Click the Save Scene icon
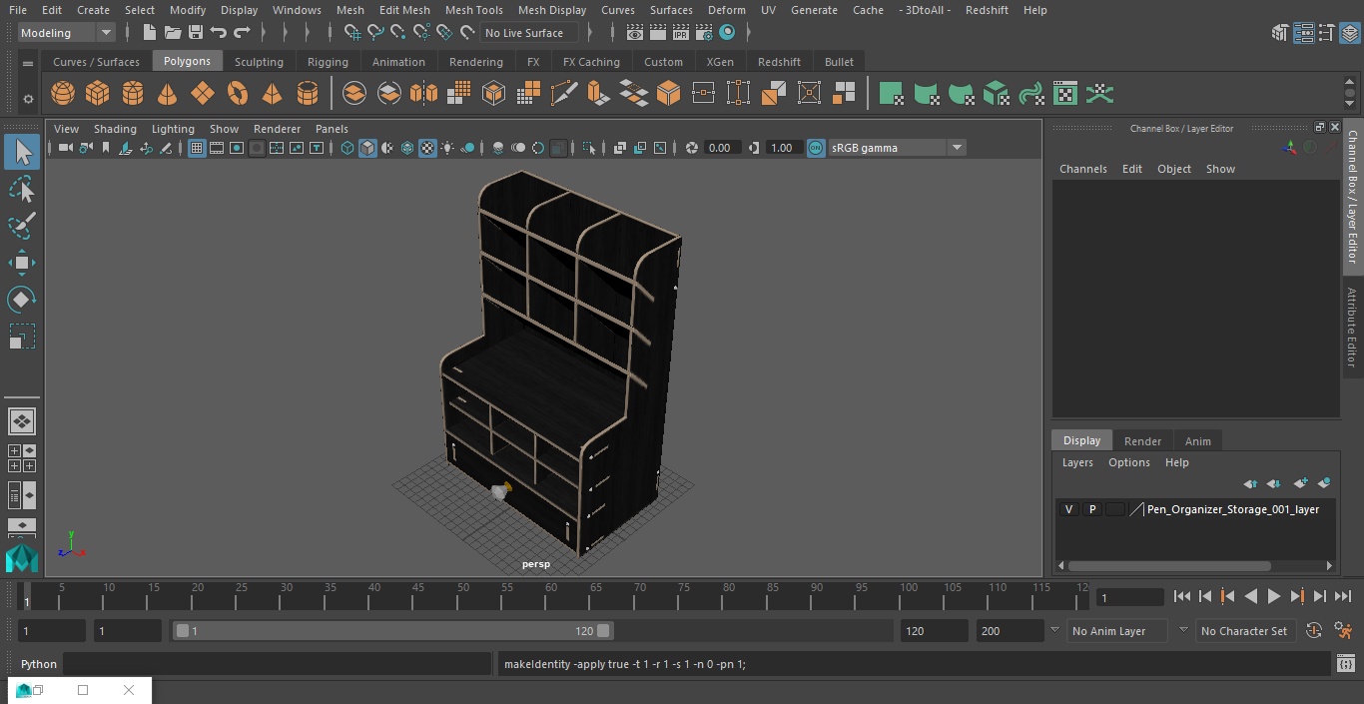Image resolution: width=1364 pixels, height=704 pixels. point(196,33)
